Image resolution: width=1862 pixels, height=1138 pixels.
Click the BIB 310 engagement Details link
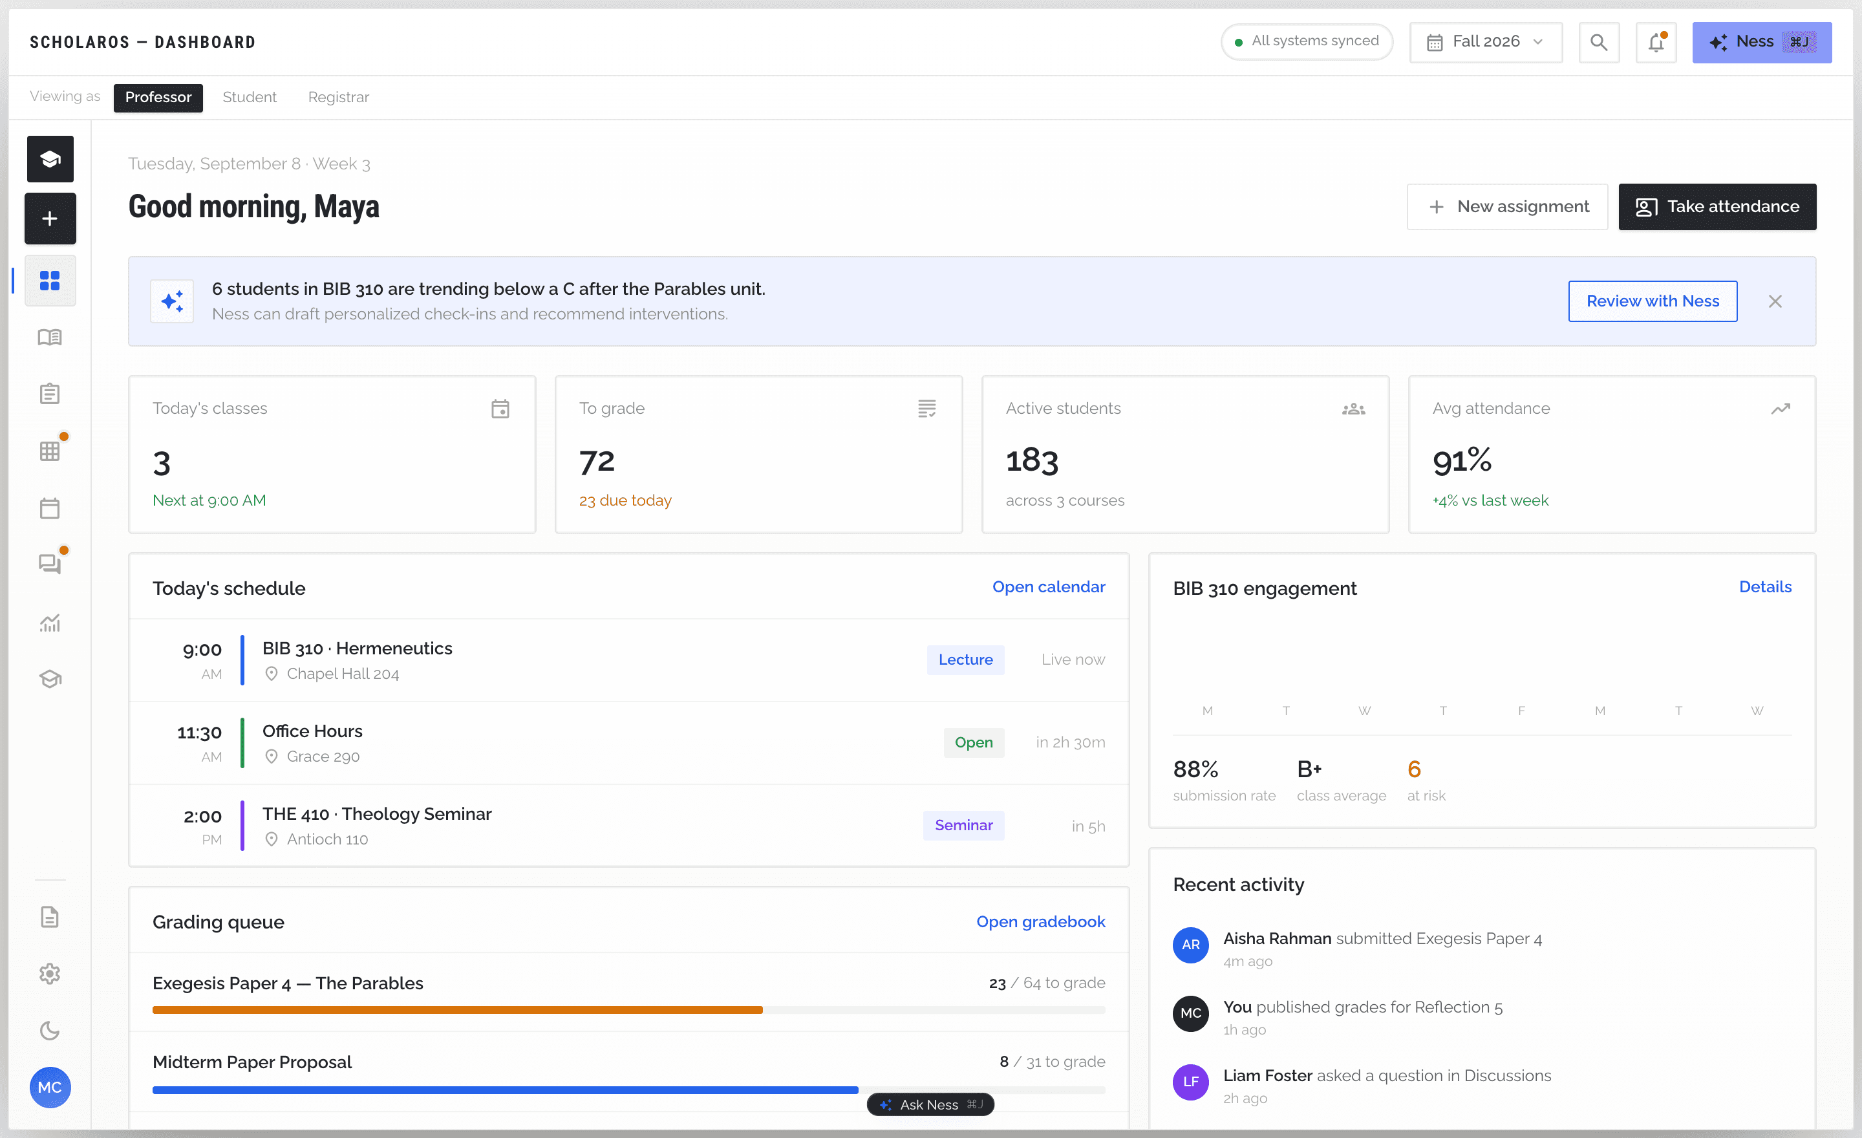point(1765,587)
